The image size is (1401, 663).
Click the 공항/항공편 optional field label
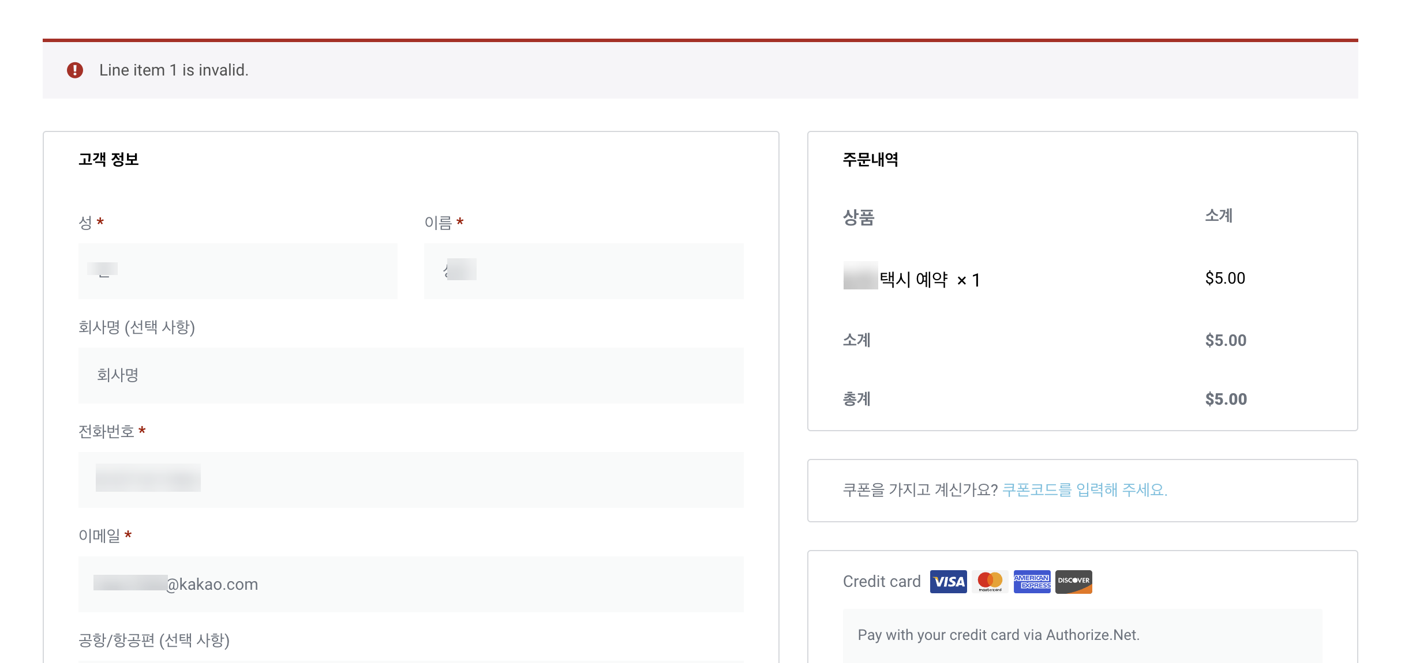pos(155,640)
